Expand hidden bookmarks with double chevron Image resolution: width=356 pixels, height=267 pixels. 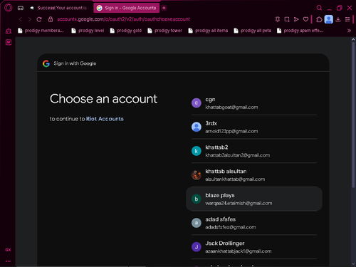[x=349, y=31]
